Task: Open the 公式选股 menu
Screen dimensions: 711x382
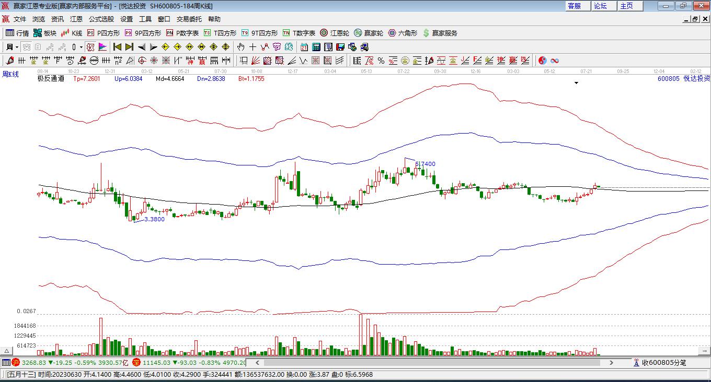Action: tap(101, 19)
